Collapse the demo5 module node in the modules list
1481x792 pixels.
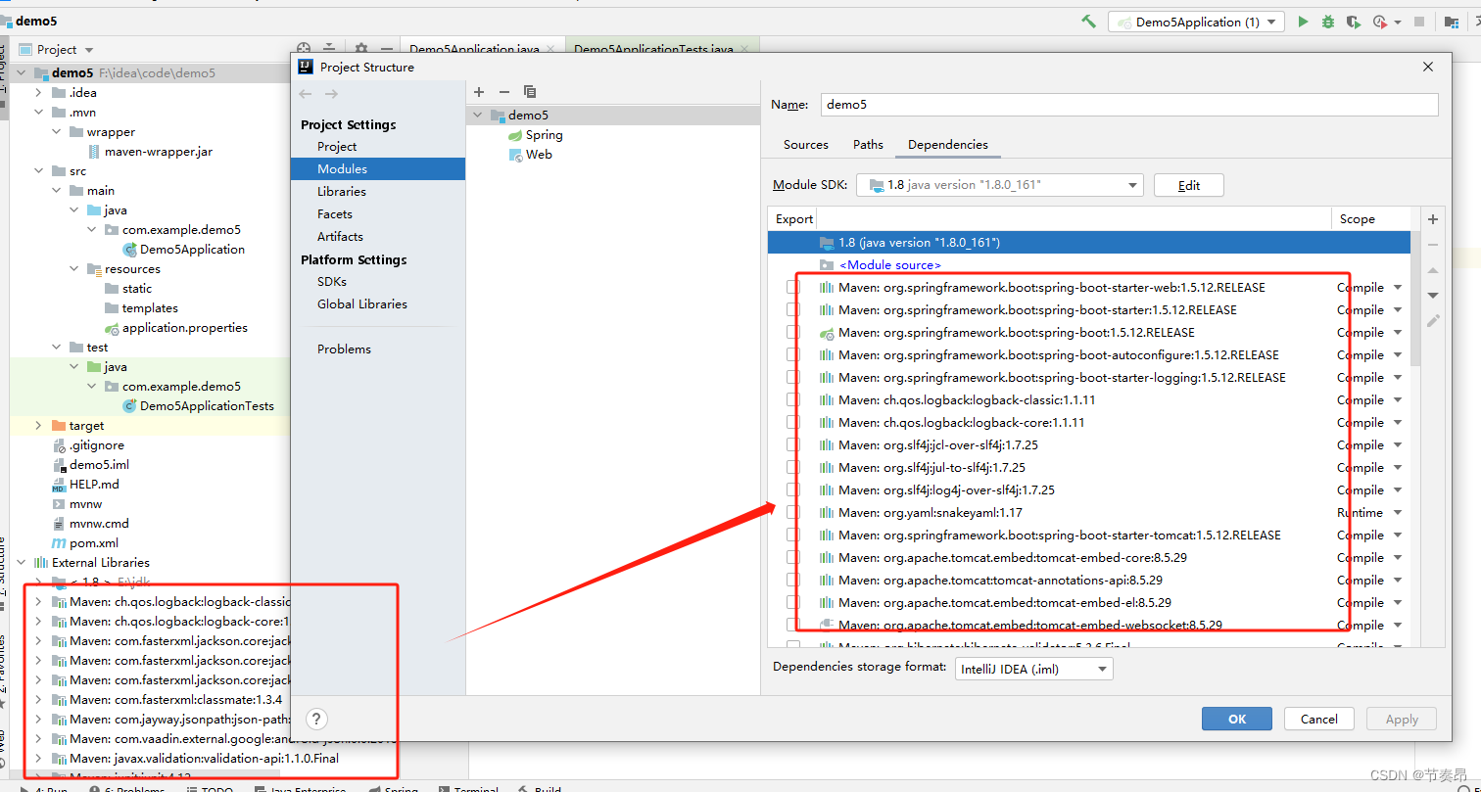pos(478,116)
